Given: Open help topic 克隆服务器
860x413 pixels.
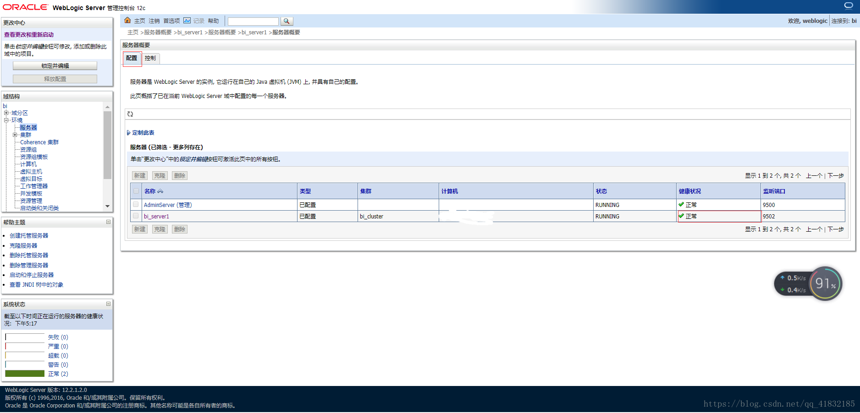Looking at the screenshot, I should pos(23,246).
